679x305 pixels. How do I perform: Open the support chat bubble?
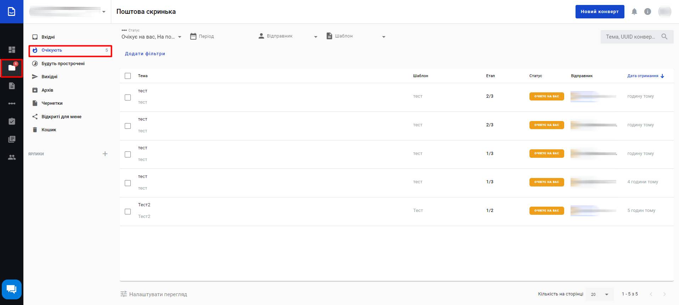12,289
